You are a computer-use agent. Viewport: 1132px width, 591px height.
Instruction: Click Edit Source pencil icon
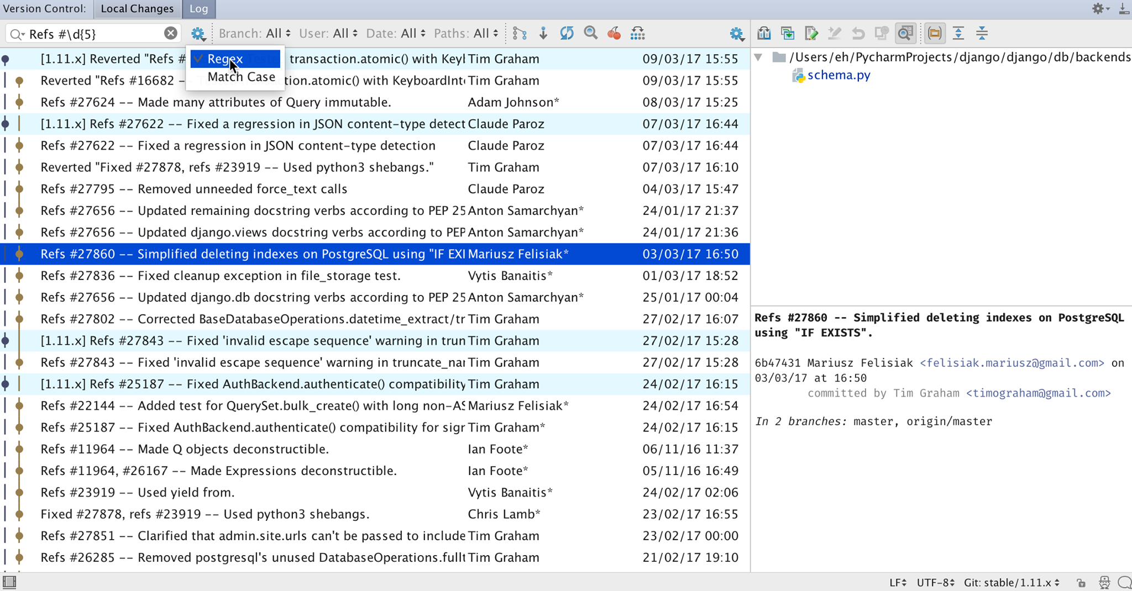pyautogui.click(x=811, y=33)
